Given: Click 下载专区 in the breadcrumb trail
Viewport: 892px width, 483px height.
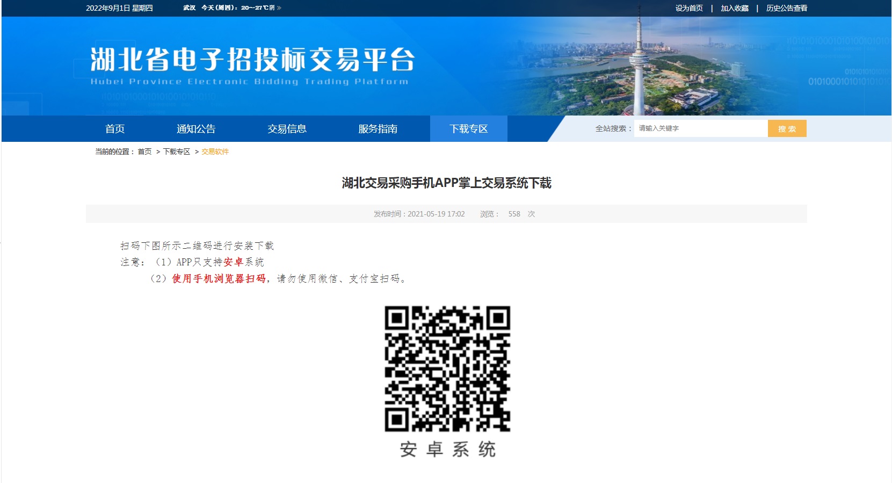Looking at the screenshot, I should [x=177, y=152].
